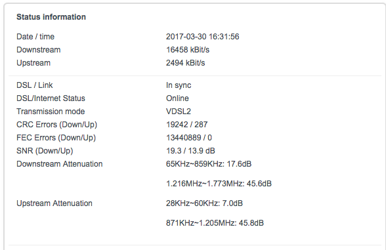Click the 1.216MHz~1.773MHz attenuation line
Image resolution: width=386 pixels, height=250 pixels.
pyautogui.click(x=219, y=184)
